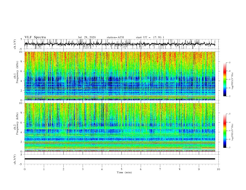Click the 'start UT = 17:30:1' label
246x190 pixels.
pyautogui.click(x=150, y=37)
